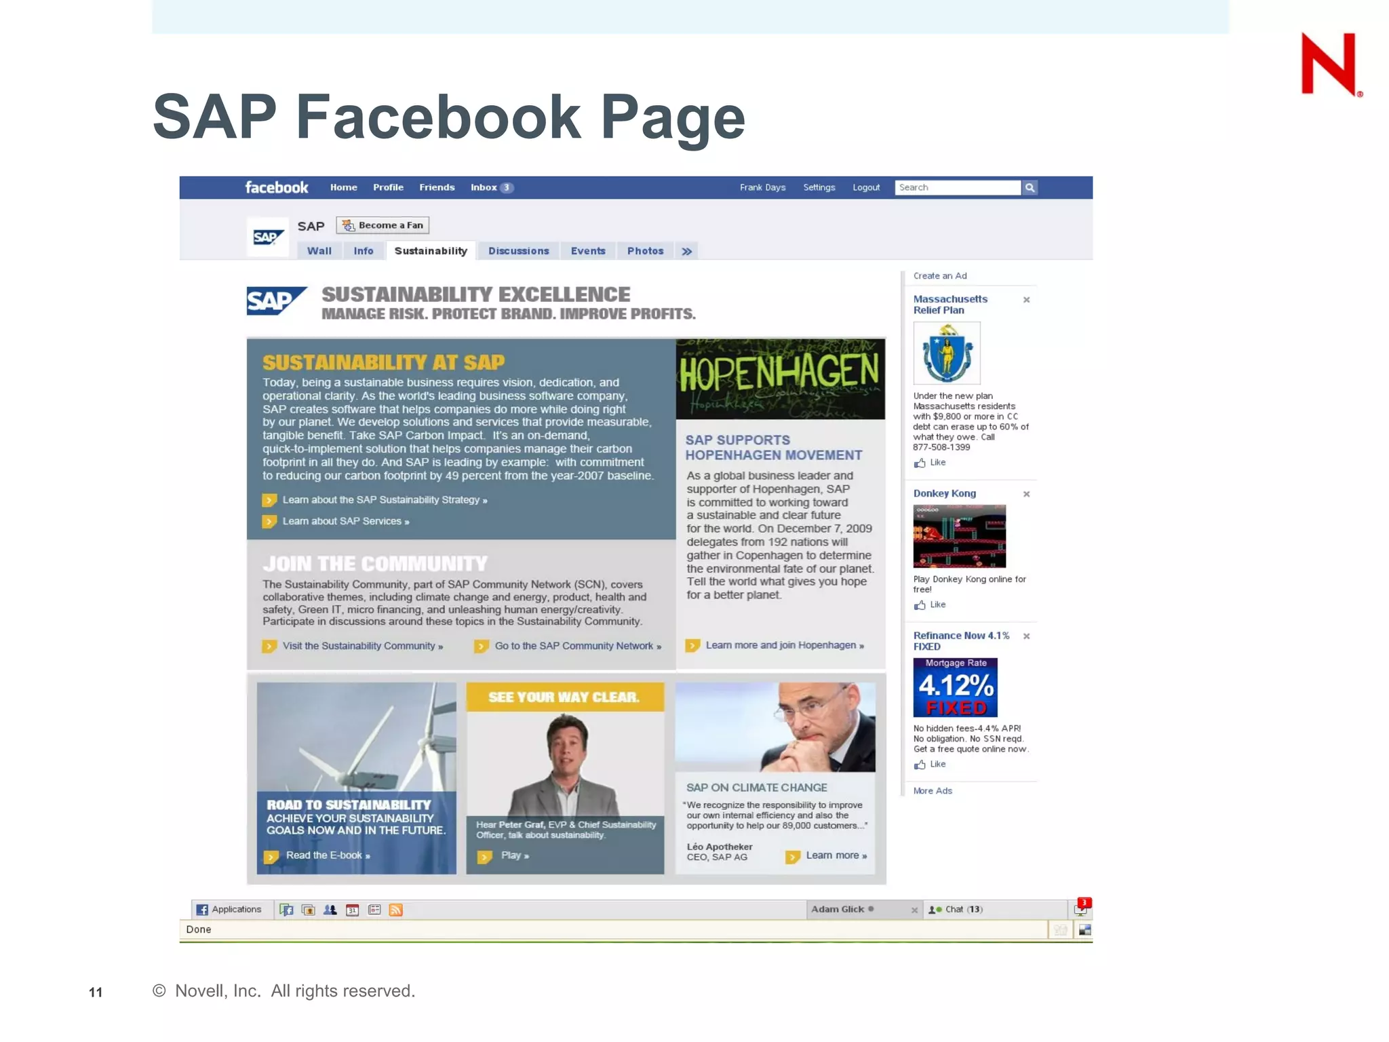The height and width of the screenshot is (1042, 1389).
Task: Dismiss the Refinance Now ad
Action: click(x=1026, y=636)
